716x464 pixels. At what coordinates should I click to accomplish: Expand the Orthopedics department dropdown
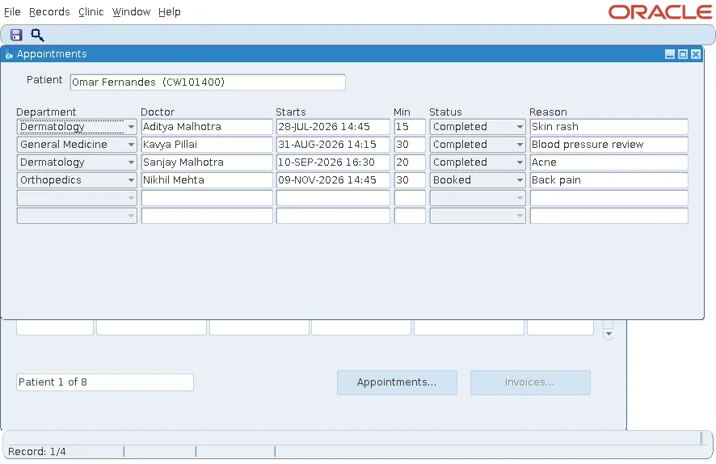pos(131,180)
